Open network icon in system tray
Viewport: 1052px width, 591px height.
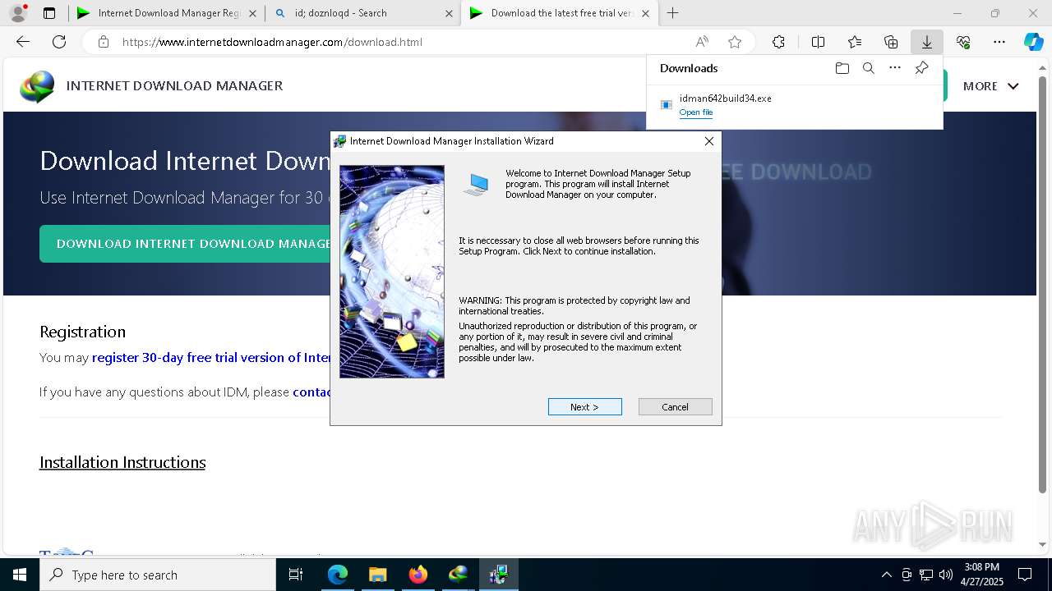pos(926,575)
